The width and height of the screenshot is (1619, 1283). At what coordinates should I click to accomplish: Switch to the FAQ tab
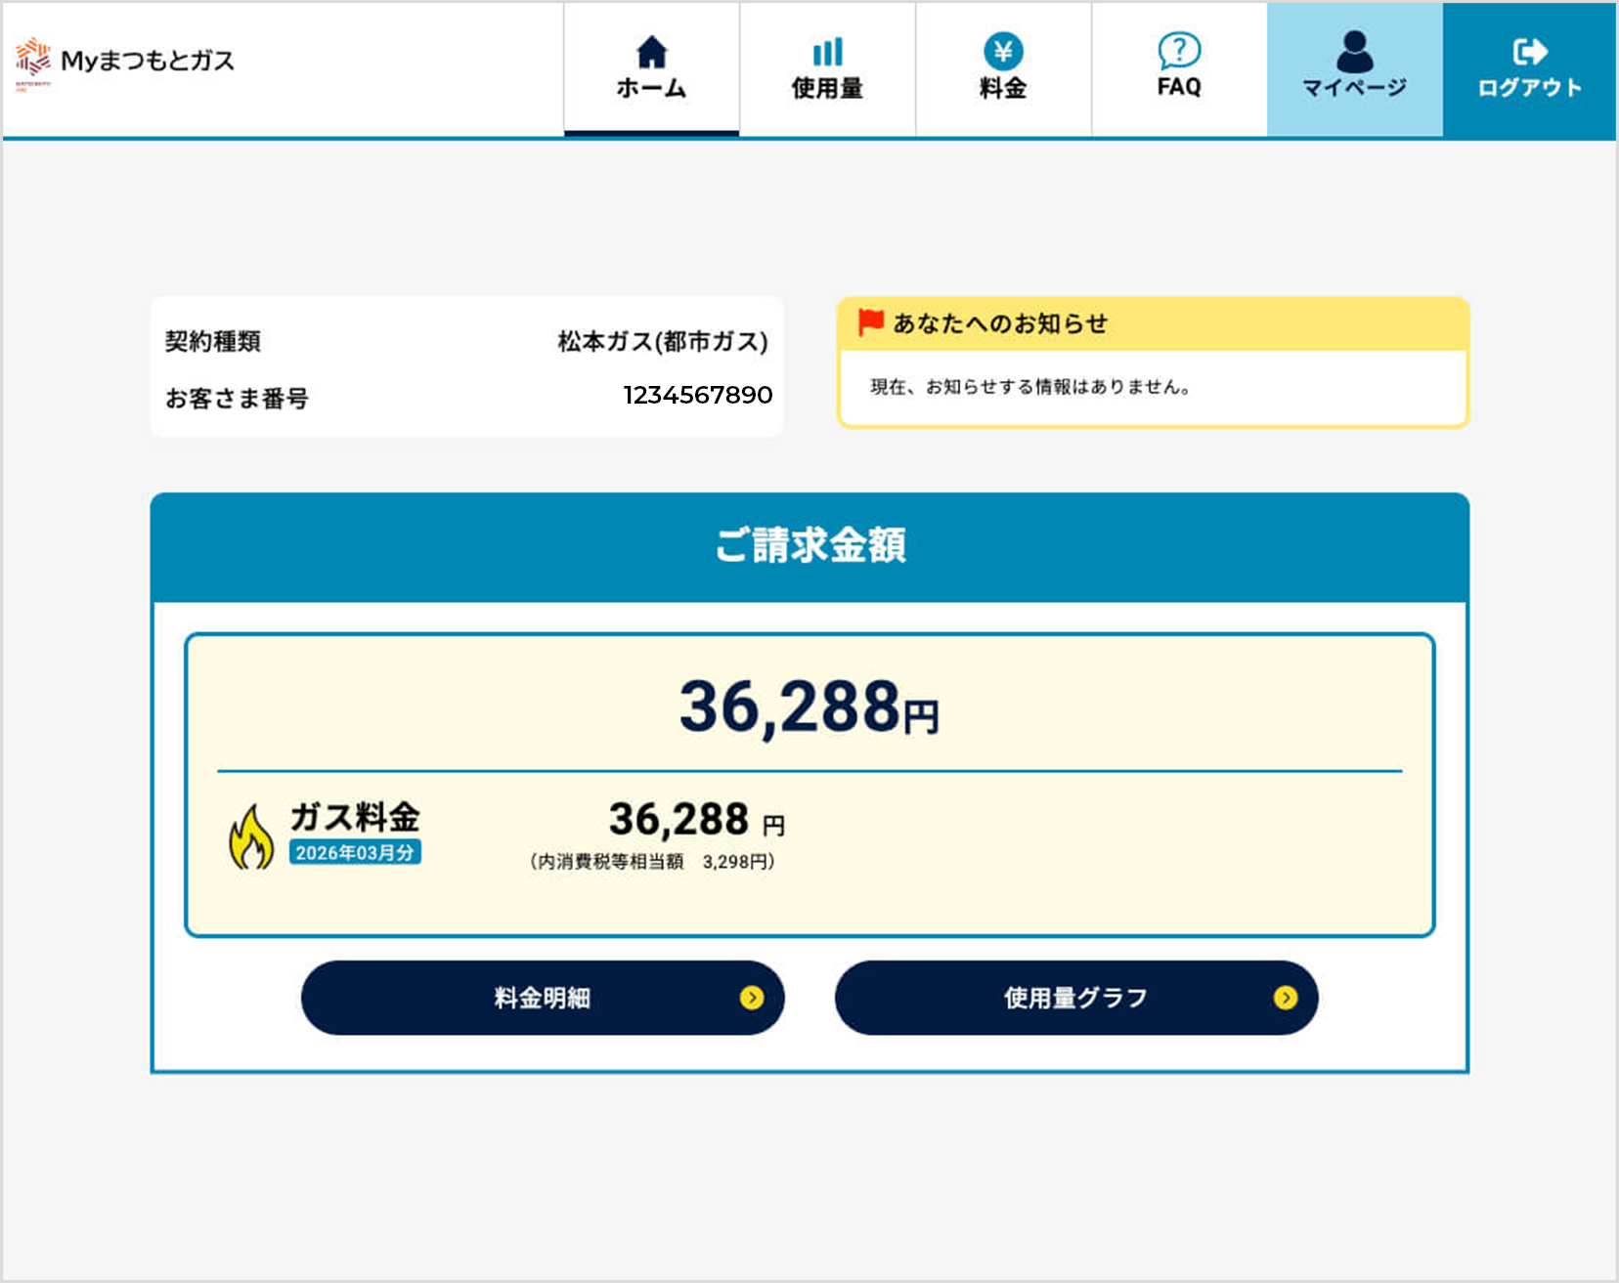tap(1179, 68)
